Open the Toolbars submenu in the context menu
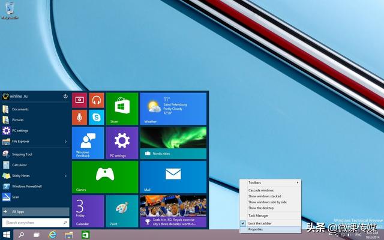Screen dimensions: 384x240 pos(271,182)
